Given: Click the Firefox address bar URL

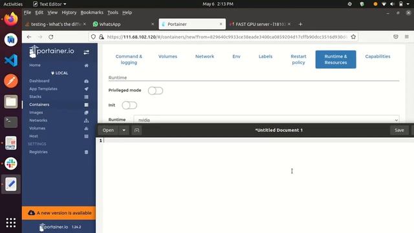Looking at the screenshot, I should pos(227,37).
